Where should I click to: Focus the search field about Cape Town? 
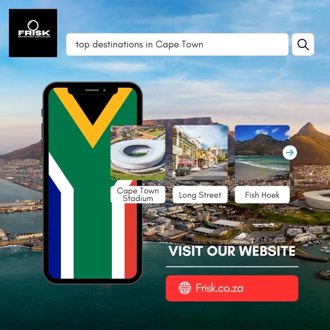177,44
